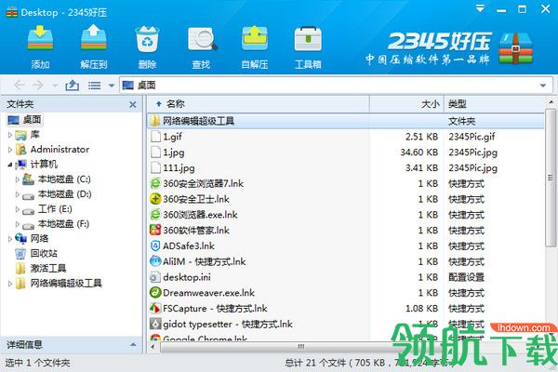Expand 本地磁盘 (F:) node

[18, 224]
